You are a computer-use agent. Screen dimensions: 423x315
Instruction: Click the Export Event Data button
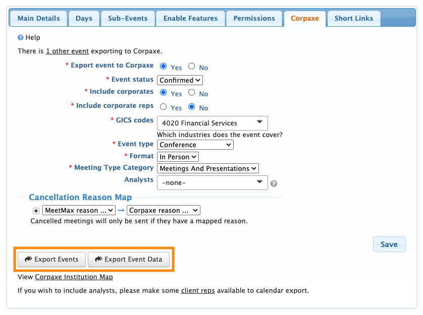pos(129,260)
